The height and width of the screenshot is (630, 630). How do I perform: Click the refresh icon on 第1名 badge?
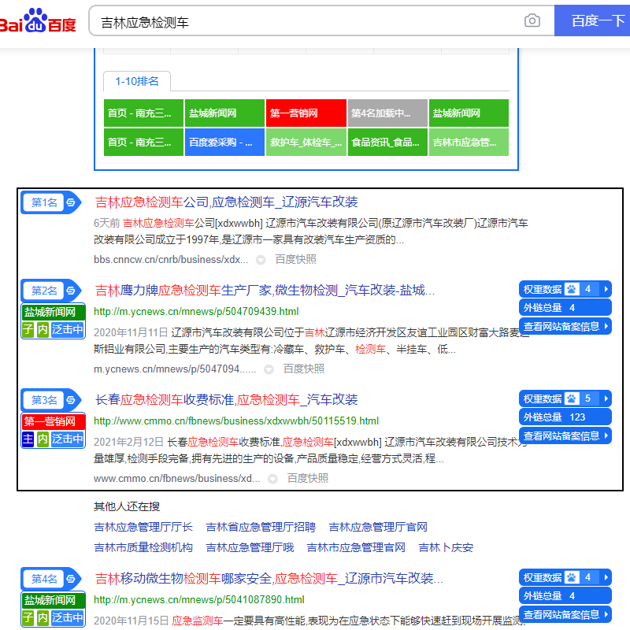pyautogui.click(x=71, y=202)
